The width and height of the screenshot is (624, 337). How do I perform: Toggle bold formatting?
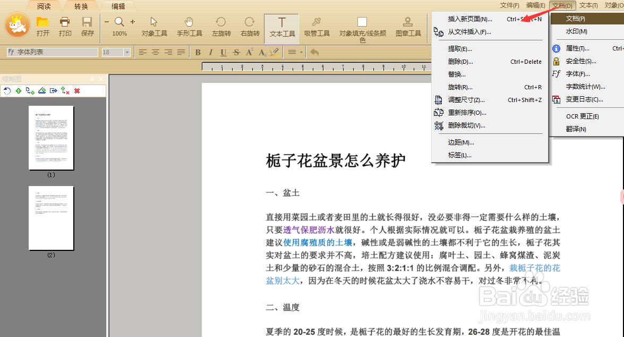(198, 52)
